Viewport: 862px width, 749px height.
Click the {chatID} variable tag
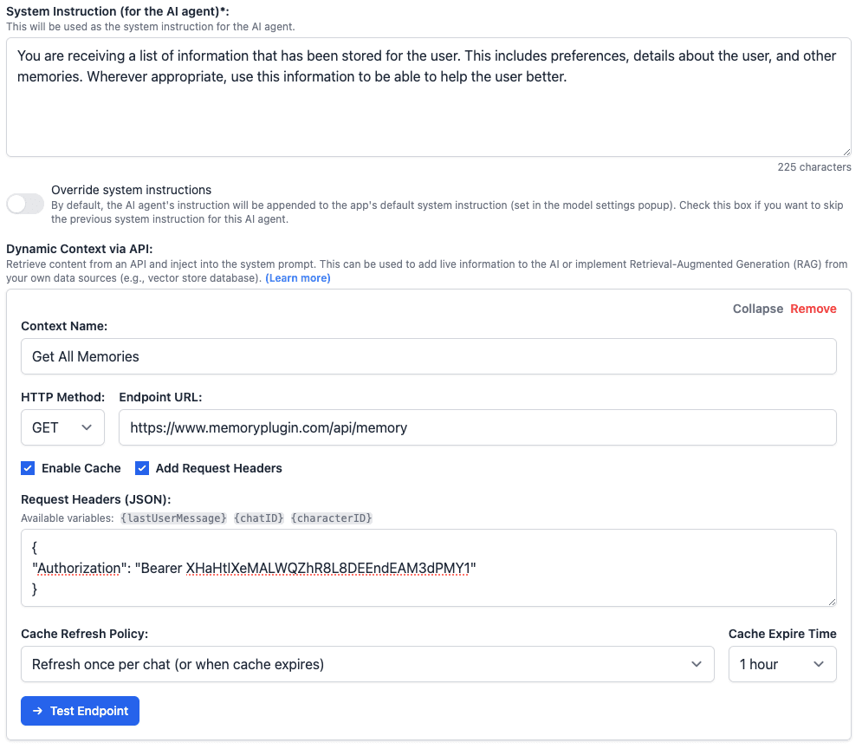[259, 518]
